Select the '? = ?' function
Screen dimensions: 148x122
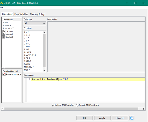pos(26,38)
